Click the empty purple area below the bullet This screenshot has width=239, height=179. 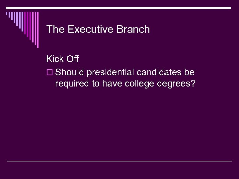click(133, 126)
